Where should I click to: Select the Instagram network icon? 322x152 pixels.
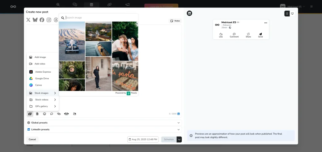[49, 20]
